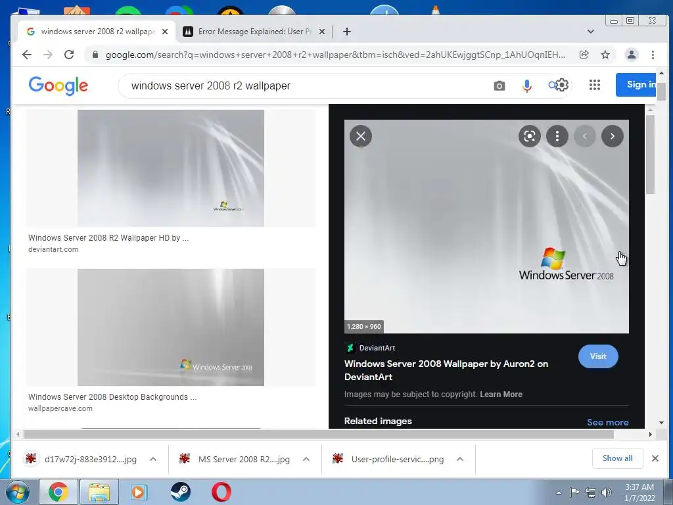Click 'See more' related images
Screen dimensions: 673x505
tap(607, 422)
